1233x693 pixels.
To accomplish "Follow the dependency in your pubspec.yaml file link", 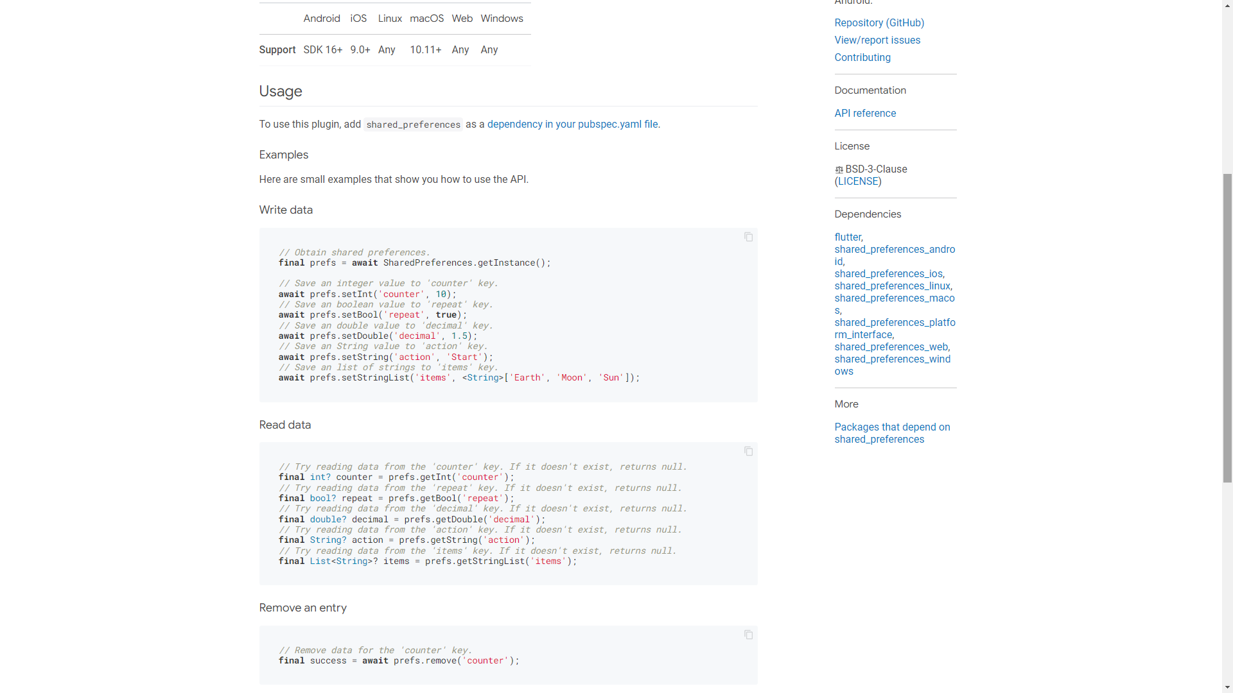I will pyautogui.click(x=572, y=124).
